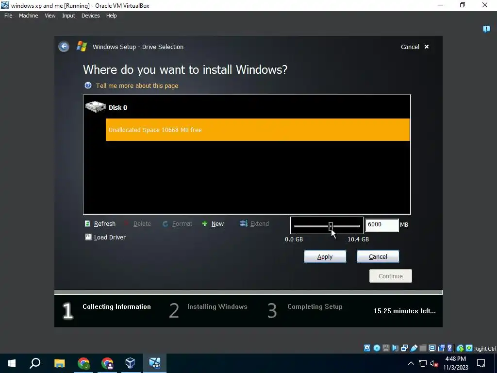
Task: Open File Explorer from taskbar
Action: tap(59, 363)
